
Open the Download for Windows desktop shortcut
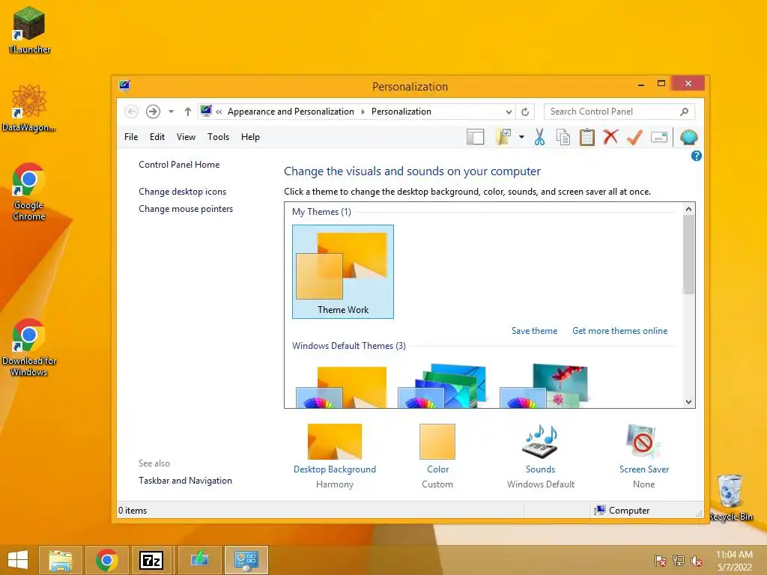coord(29,347)
